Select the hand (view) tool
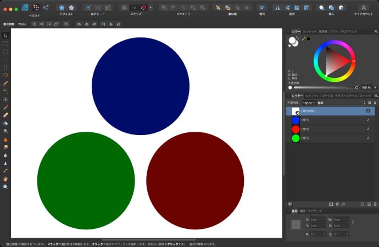Viewport: 379px width, 247px height. click(5, 179)
